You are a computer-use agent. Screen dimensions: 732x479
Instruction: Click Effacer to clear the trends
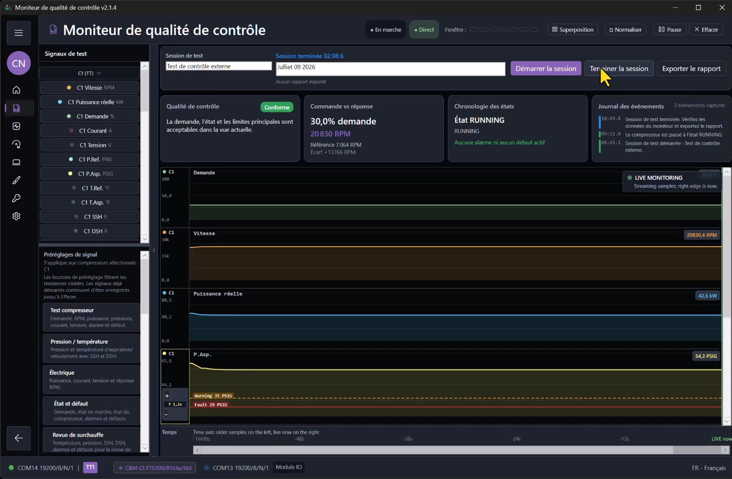click(x=706, y=30)
